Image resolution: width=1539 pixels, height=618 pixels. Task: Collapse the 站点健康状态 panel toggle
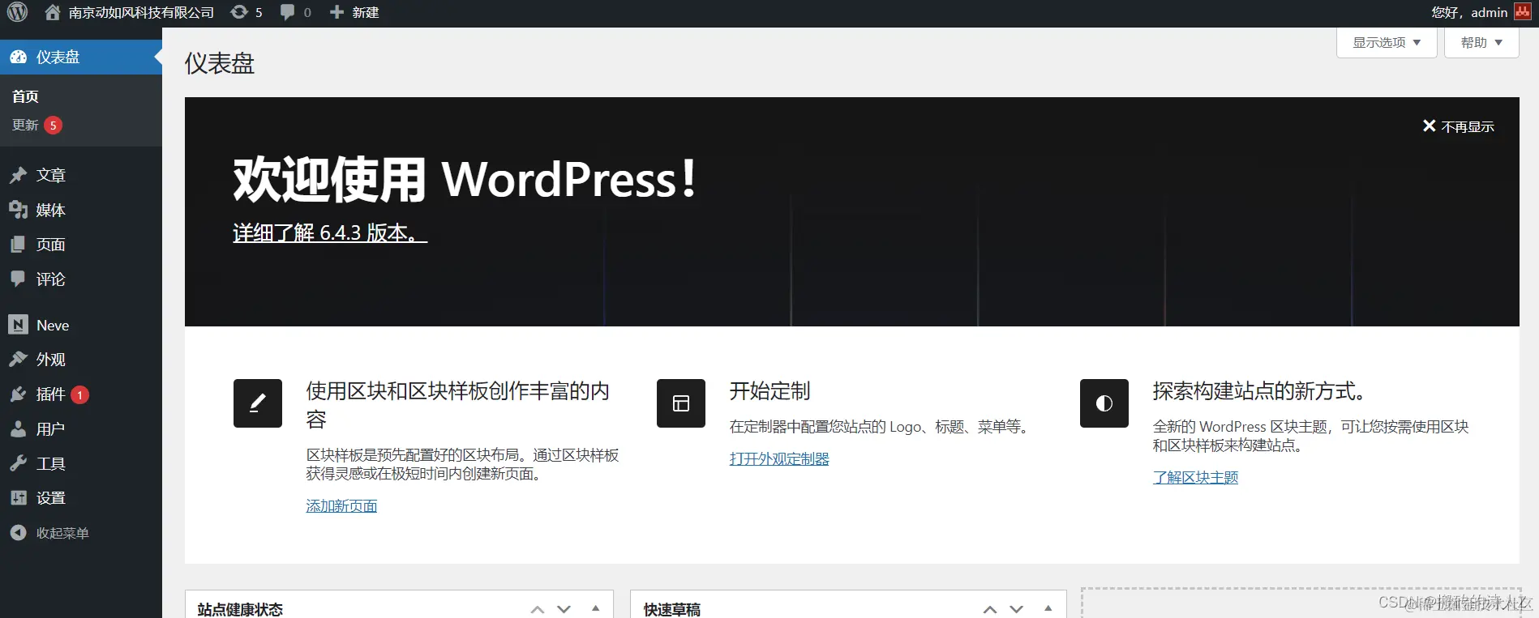[596, 609]
